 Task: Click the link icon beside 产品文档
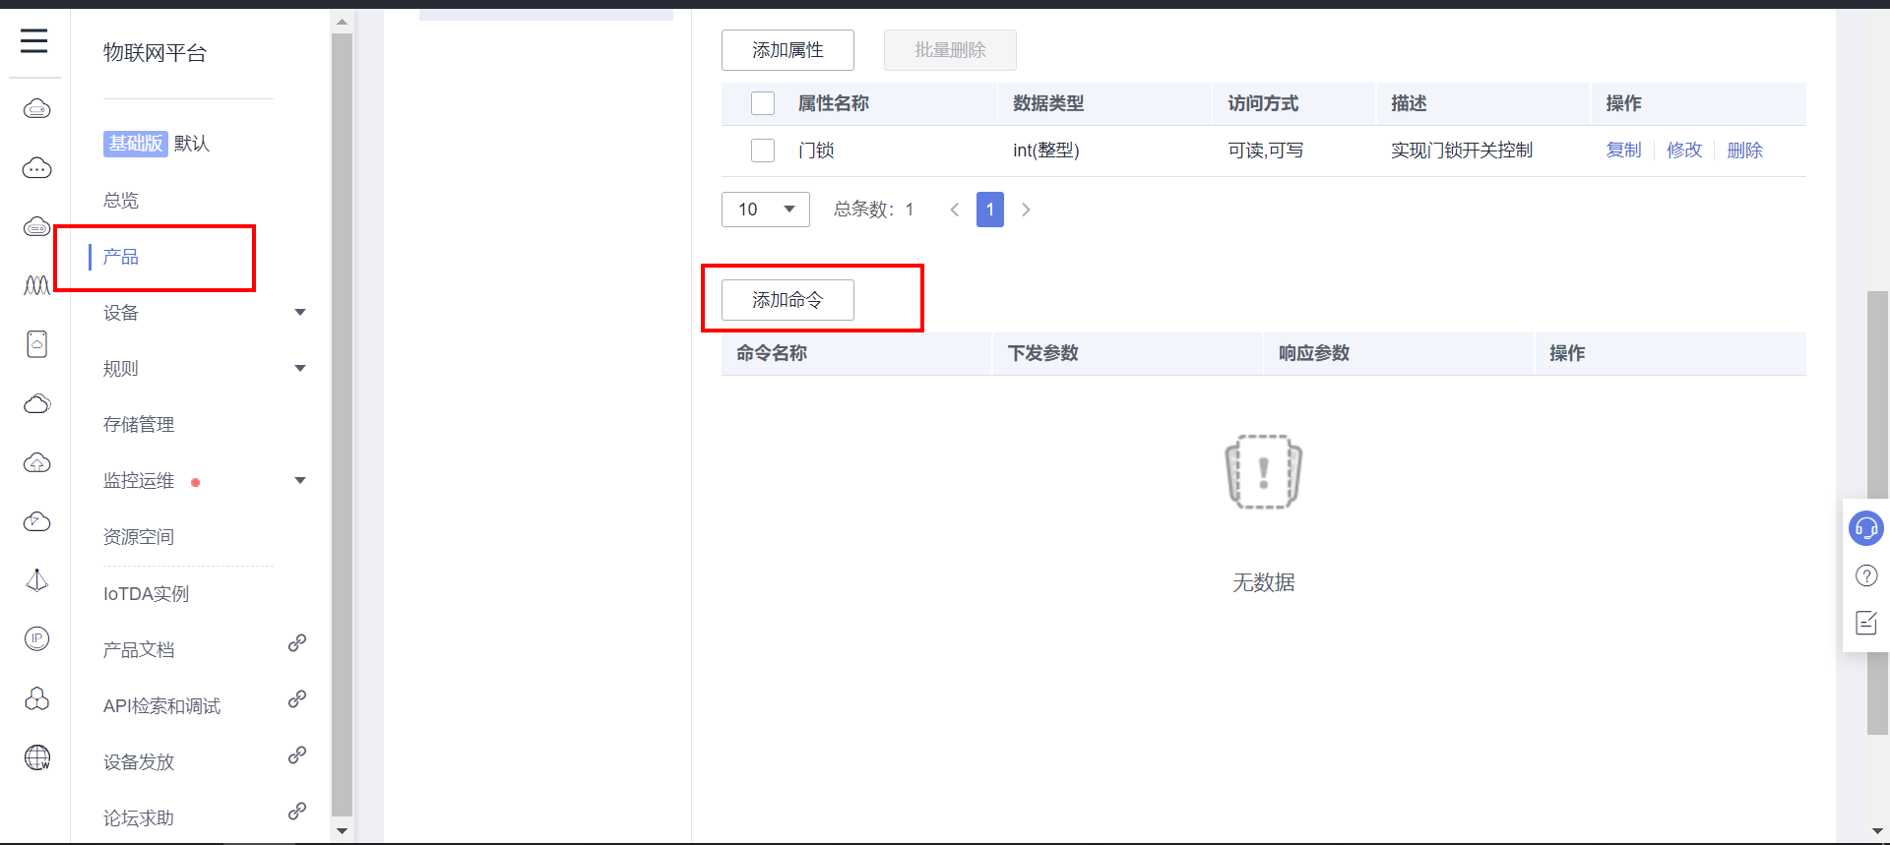pos(296,643)
